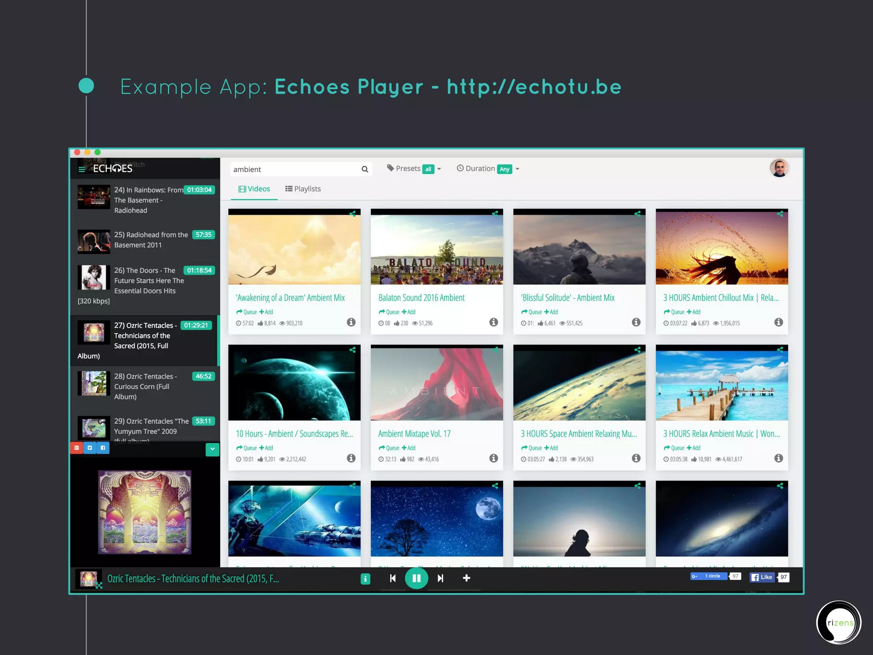This screenshot has width=873, height=655.
Task: Open the Ambient Mixtape Vol. 17 title
Action: click(x=414, y=434)
